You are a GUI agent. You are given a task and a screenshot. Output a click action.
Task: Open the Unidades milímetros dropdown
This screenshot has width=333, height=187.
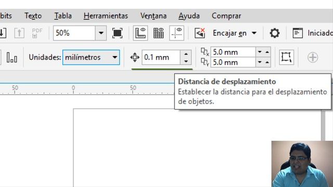click(x=91, y=57)
